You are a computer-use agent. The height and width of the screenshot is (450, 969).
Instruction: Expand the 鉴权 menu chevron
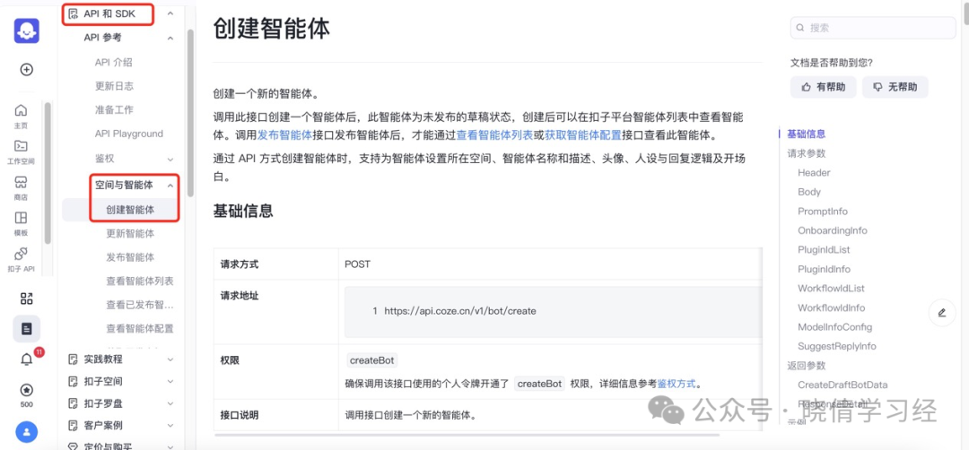170,160
